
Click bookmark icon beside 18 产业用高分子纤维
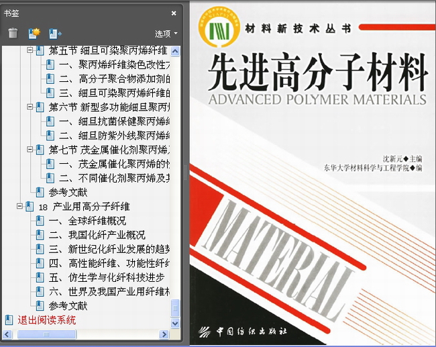(x=30, y=207)
